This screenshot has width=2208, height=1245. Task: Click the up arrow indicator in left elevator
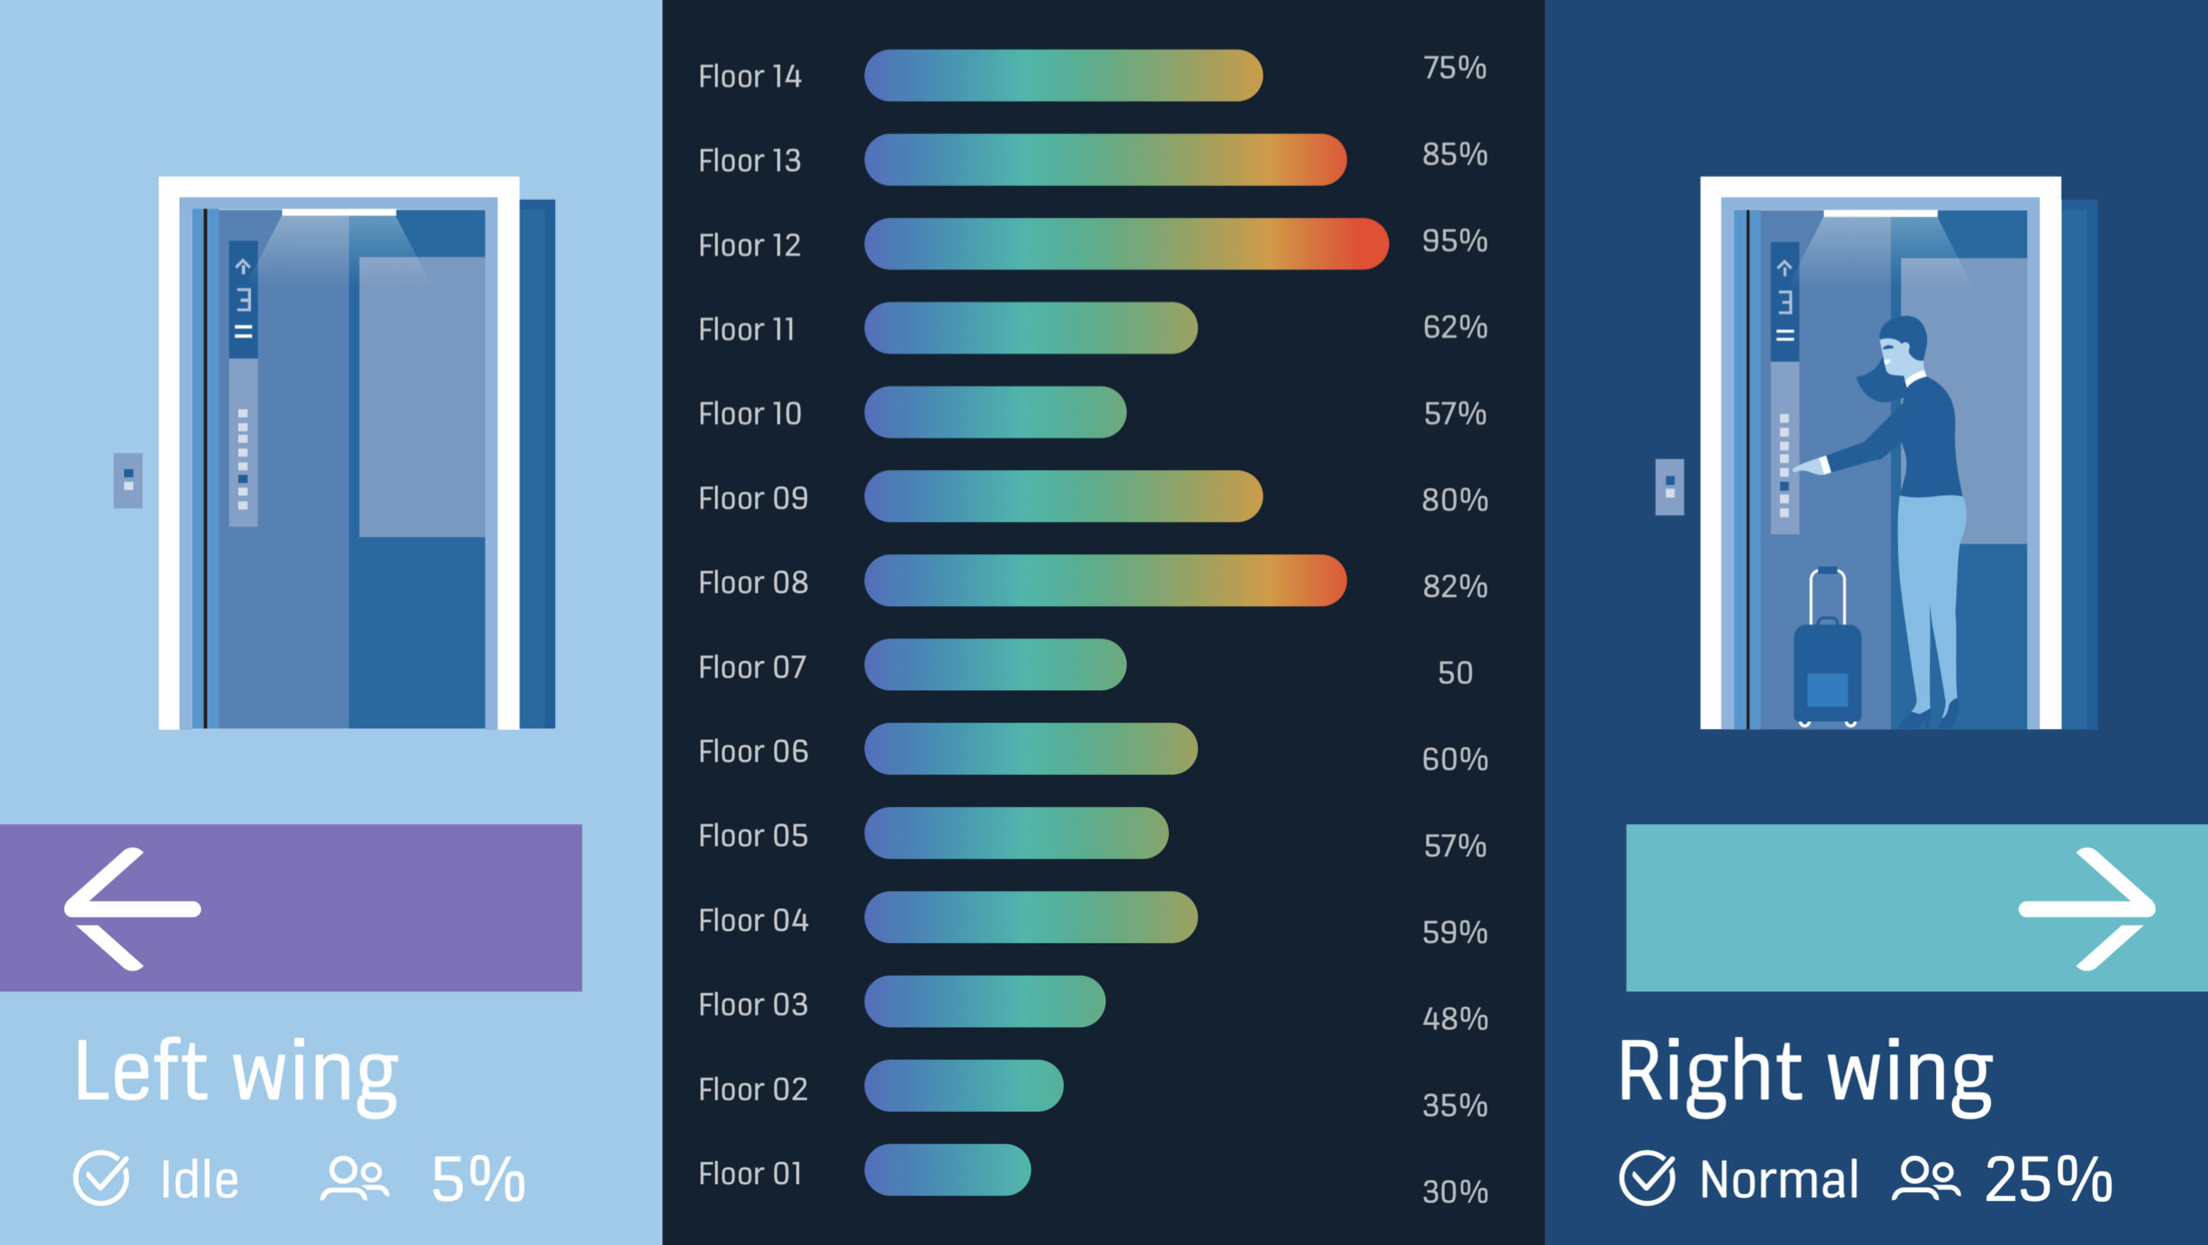click(x=243, y=266)
